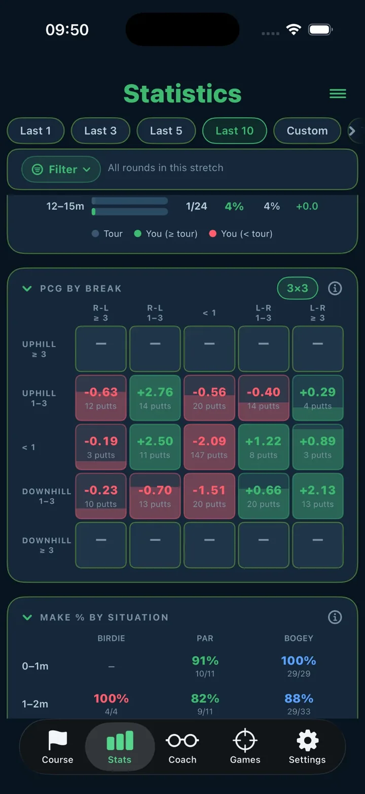
Task: Open Settings gear icon
Action: [307, 741]
